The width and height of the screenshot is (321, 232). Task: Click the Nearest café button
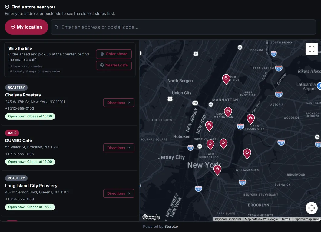click(114, 65)
